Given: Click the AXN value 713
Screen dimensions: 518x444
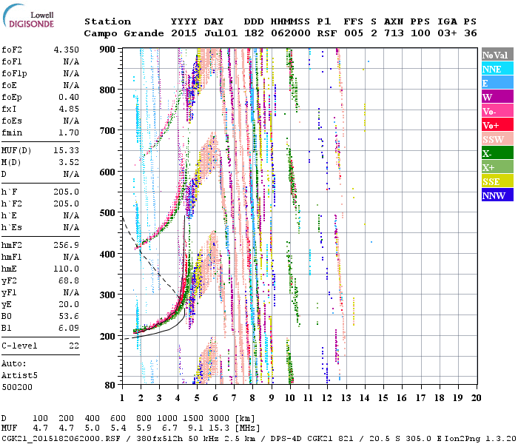Looking at the screenshot, I should pyautogui.click(x=394, y=33).
